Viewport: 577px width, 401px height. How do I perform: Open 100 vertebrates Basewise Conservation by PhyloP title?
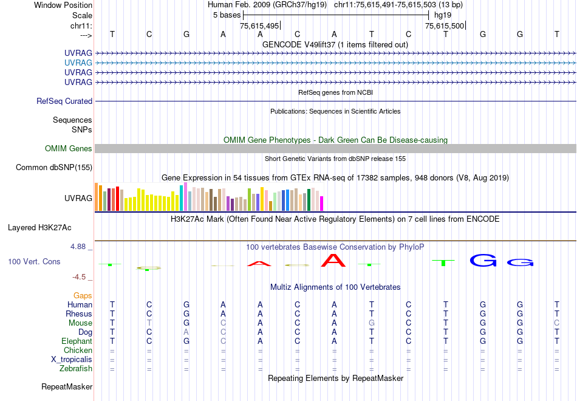tap(335, 247)
